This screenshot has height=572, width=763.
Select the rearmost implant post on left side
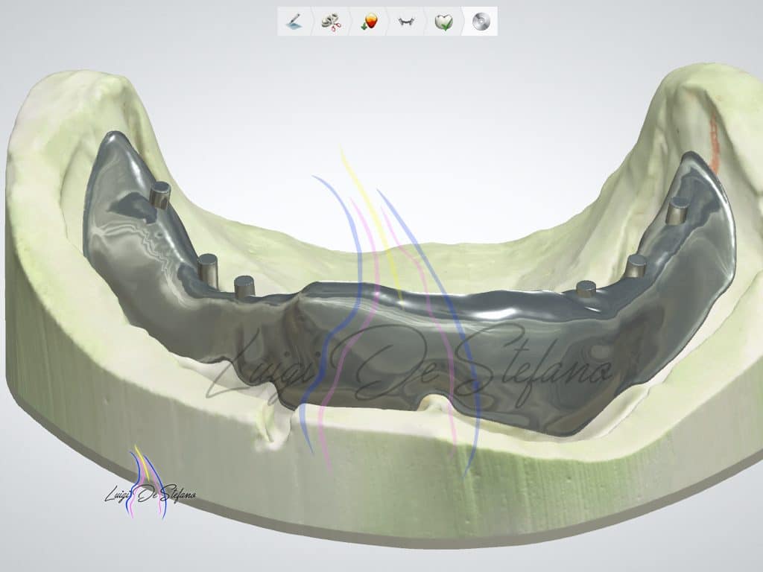(x=159, y=195)
